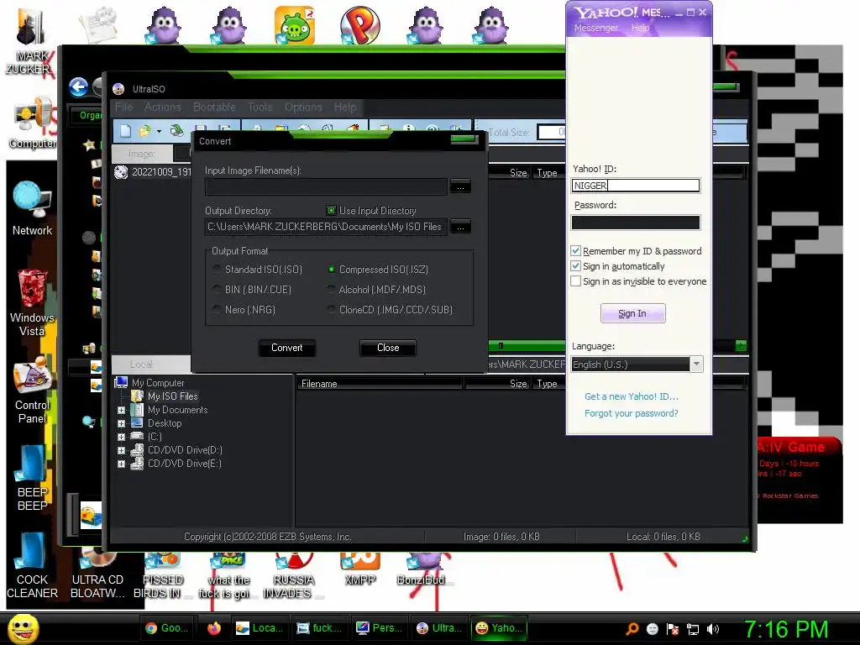Click the orange search magnifier tray icon
860x645 pixels.
(632, 629)
